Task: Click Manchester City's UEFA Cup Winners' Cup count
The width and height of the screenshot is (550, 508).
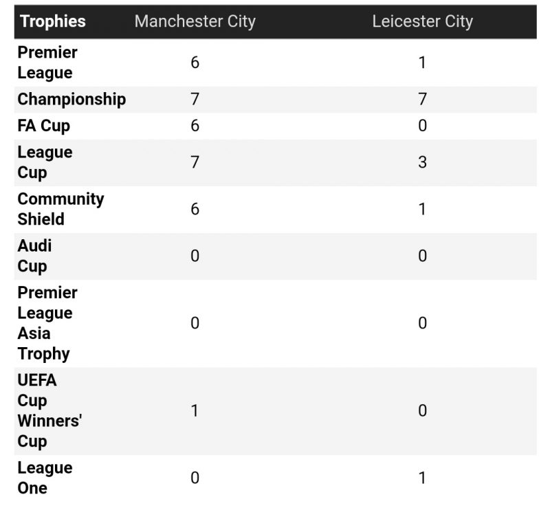Action: click(195, 410)
